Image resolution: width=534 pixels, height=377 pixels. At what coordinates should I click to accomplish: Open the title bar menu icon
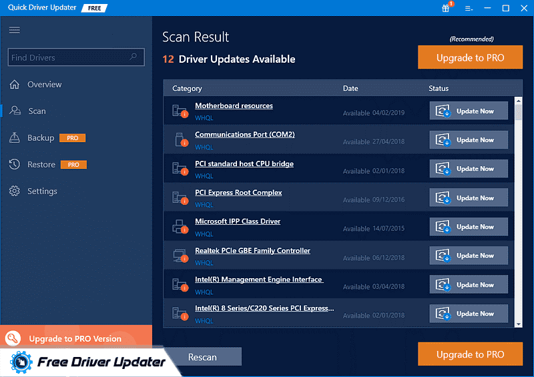(469, 9)
